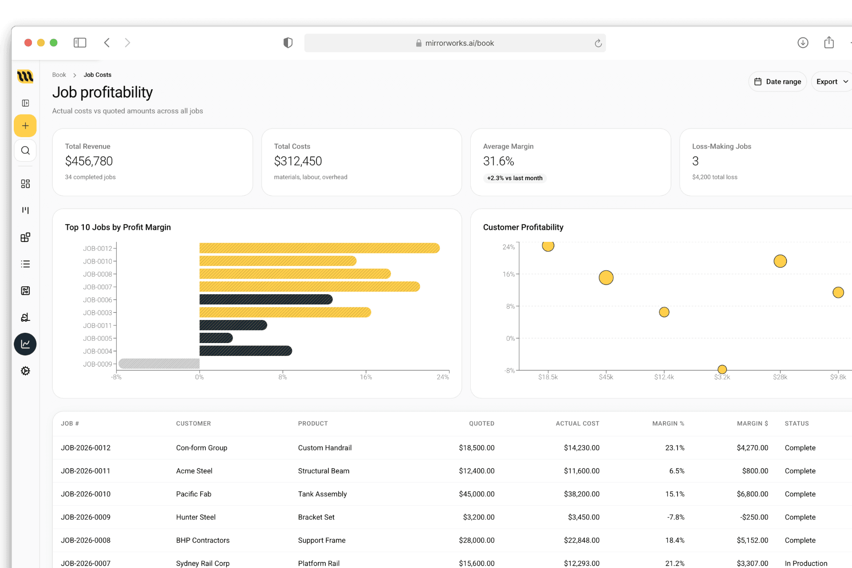Select the JOB-0012 yellow bar
Viewport: 852px width, 568px height.
pos(319,248)
